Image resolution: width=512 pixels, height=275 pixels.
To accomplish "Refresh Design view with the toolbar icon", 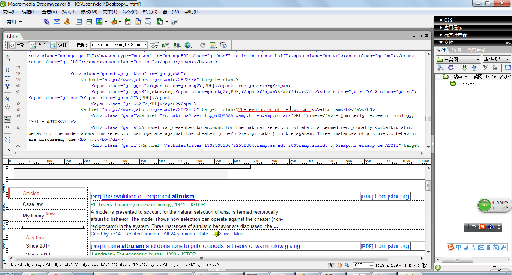I will 202,45.
